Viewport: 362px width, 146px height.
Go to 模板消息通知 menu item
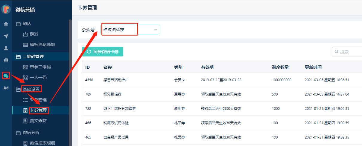pyautogui.click(x=42, y=45)
